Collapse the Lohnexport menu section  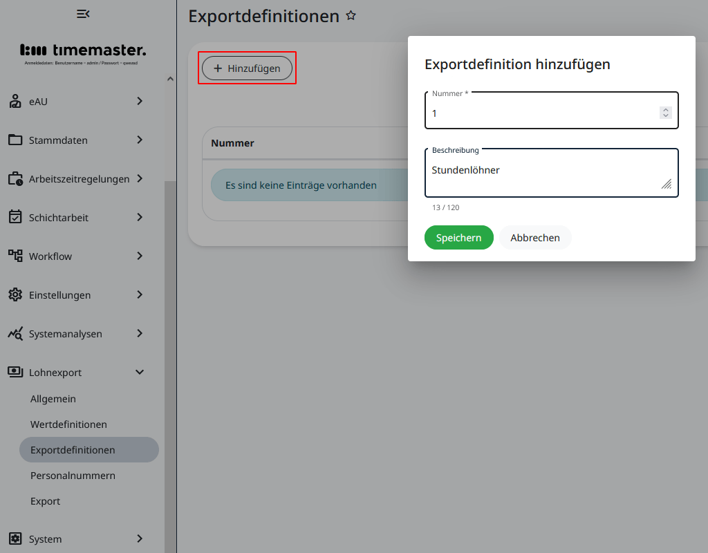[x=139, y=372]
